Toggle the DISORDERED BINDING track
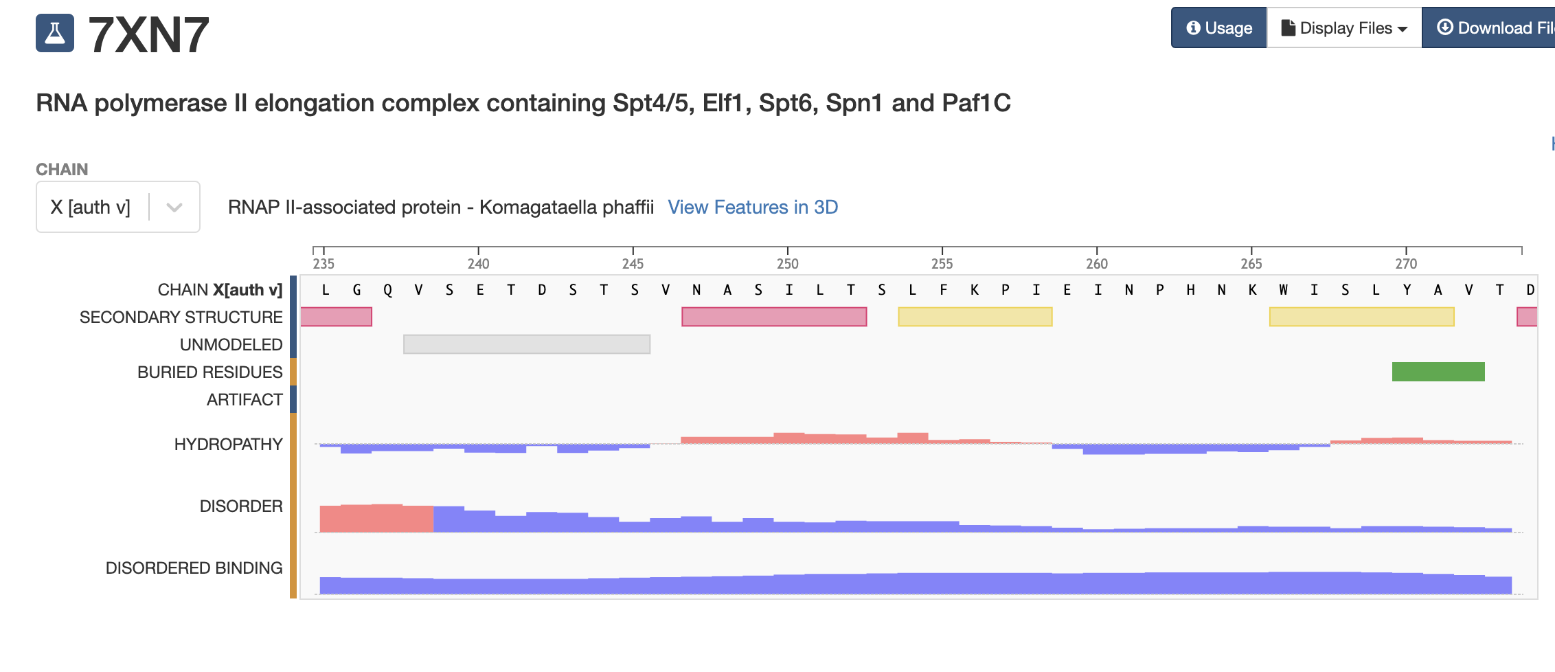Viewport: 1555px width, 672px height. [194, 568]
